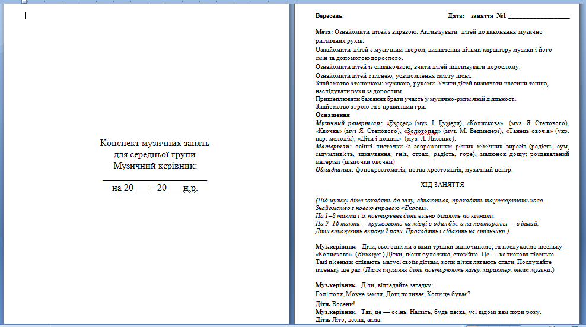This screenshot has height=327, width=586.
Task: Click the label "Матеріали:"
Action: pyautogui.click(x=333, y=146)
